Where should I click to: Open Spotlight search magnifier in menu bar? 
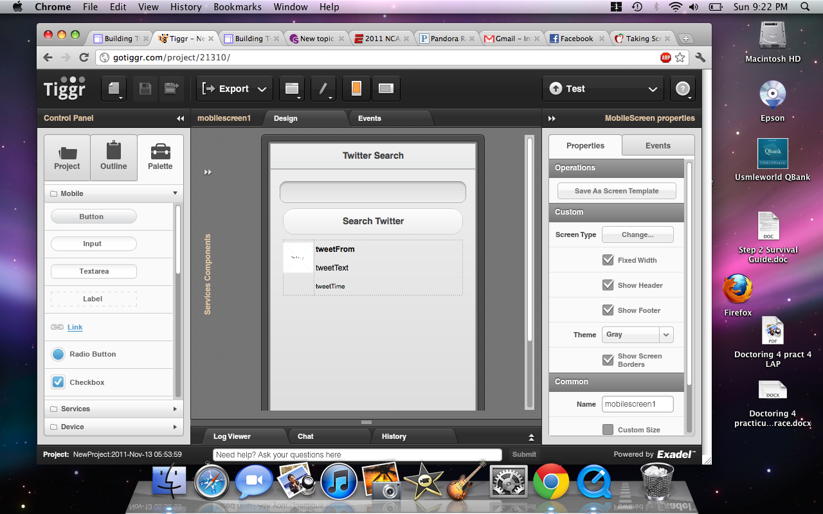tap(805, 7)
